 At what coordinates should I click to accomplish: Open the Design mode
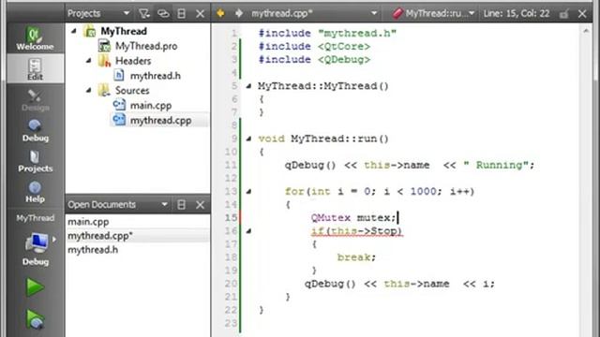coord(35,100)
